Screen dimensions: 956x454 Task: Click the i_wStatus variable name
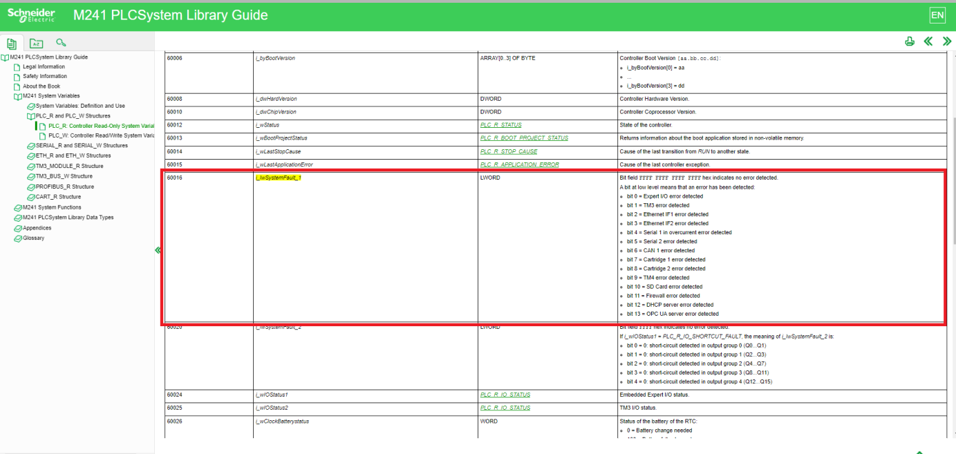coord(268,125)
